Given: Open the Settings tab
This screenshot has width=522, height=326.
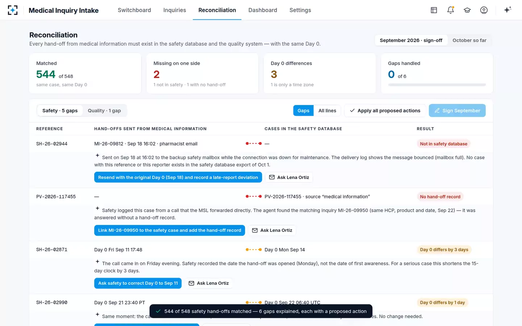Looking at the screenshot, I should (300, 10).
